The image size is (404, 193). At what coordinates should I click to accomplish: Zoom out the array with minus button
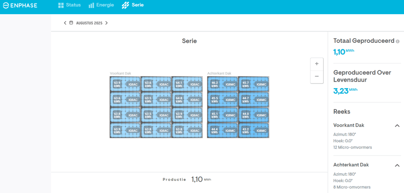click(317, 77)
